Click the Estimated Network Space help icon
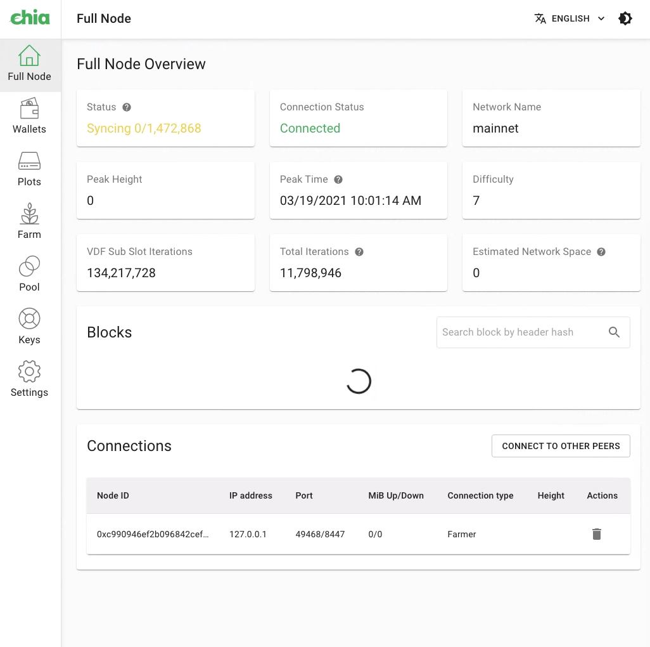This screenshot has height=647, width=650. [x=601, y=252]
